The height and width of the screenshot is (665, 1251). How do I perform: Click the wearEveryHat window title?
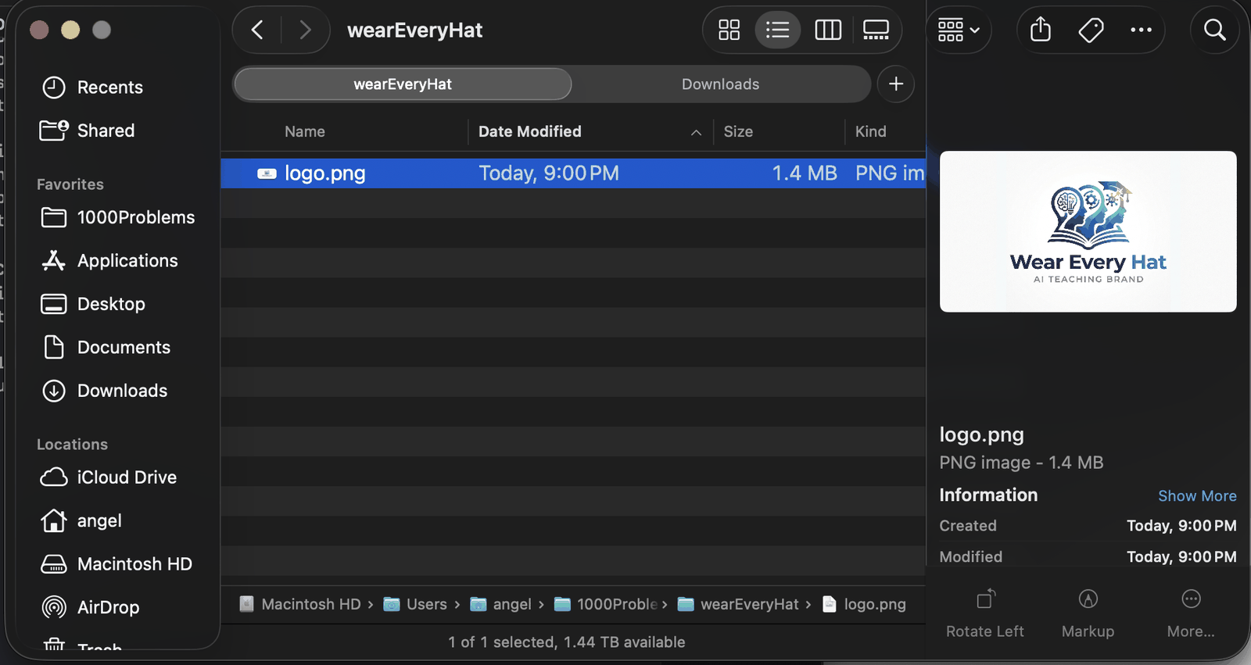pyautogui.click(x=414, y=30)
